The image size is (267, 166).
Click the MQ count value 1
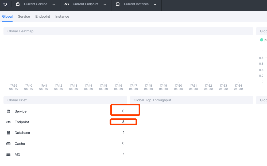pos(124,154)
